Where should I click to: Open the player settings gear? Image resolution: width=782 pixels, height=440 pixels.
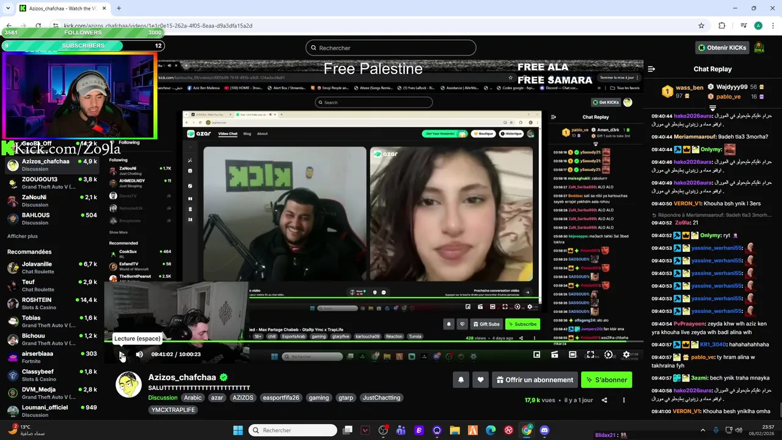626,354
